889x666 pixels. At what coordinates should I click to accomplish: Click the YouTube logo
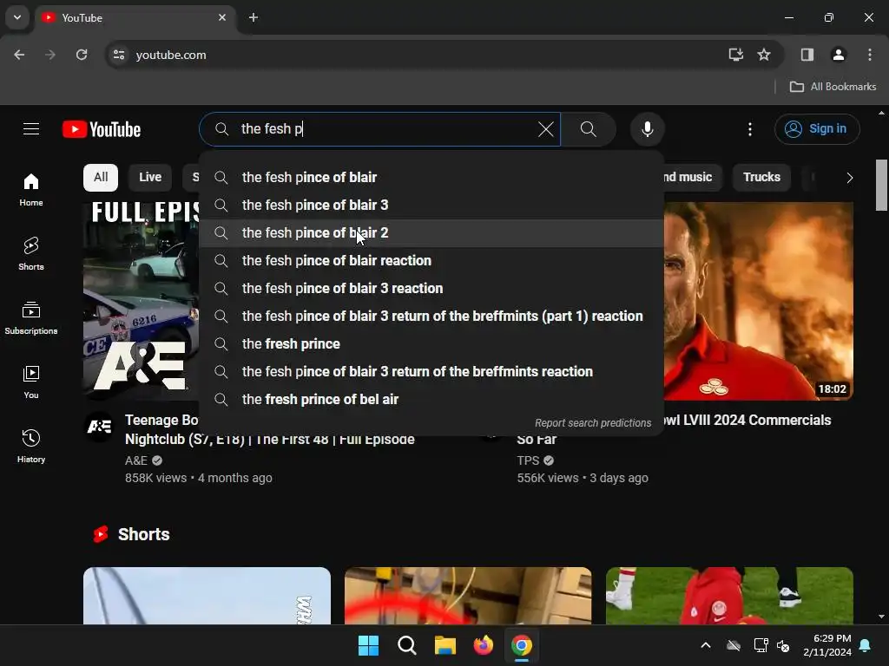coord(102,129)
